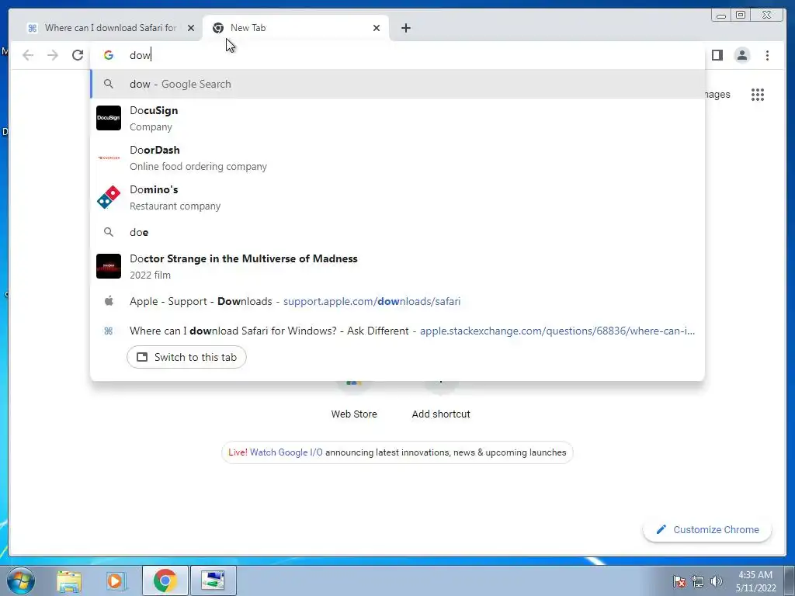Click the magnifier icon beside 'doe'
The width and height of the screenshot is (795, 596).
click(x=109, y=232)
